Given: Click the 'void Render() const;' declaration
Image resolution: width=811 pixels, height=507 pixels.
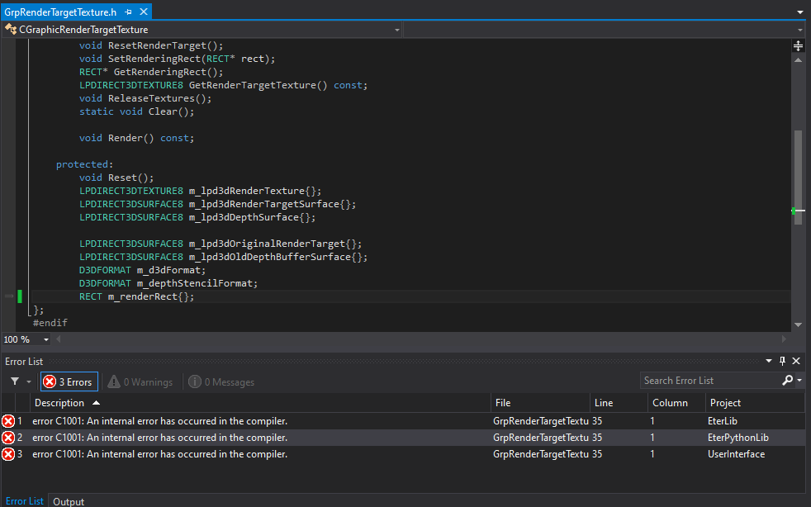Looking at the screenshot, I should (136, 138).
